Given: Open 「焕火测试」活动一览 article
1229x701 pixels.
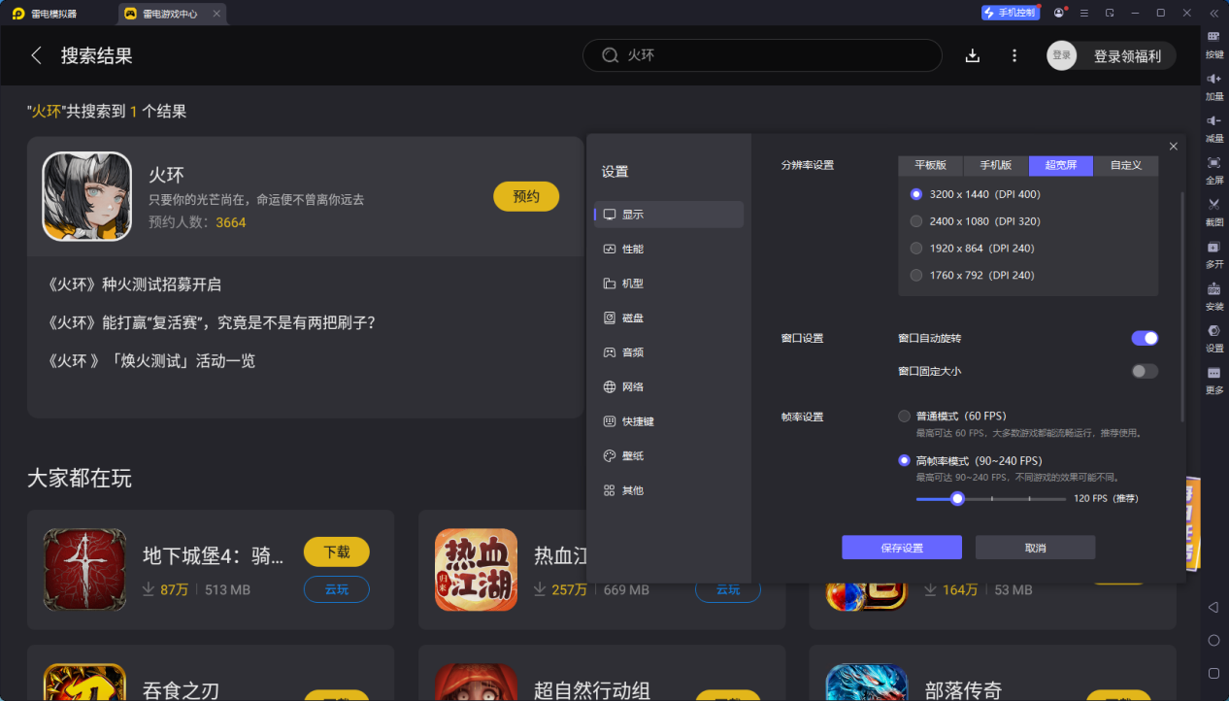Looking at the screenshot, I should coord(151,361).
